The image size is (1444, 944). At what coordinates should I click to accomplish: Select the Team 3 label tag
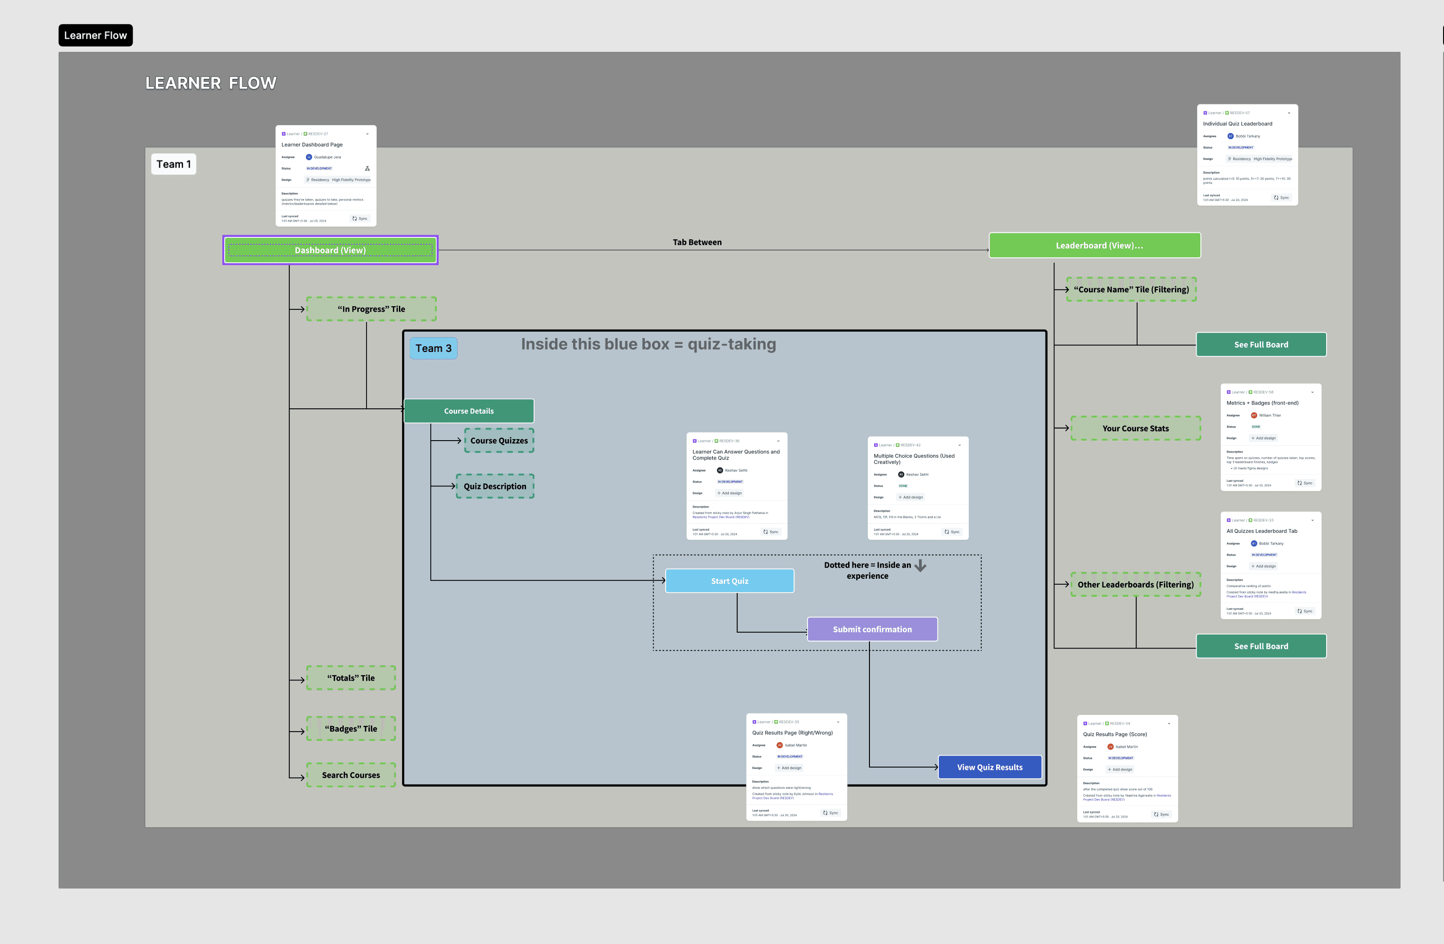pos(433,348)
